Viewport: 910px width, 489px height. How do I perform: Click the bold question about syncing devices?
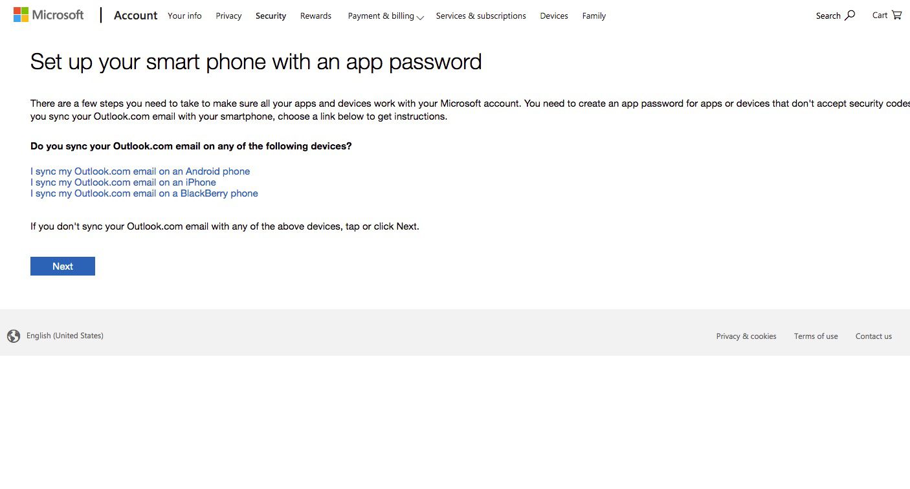point(191,146)
